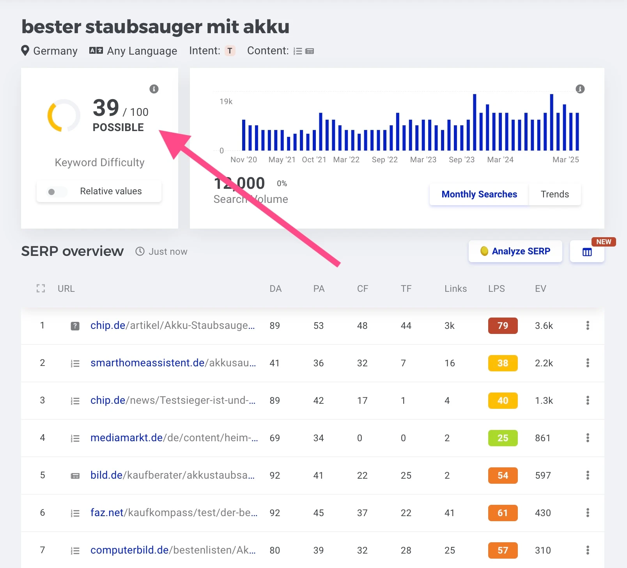Click the info icon on Keyword Difficulty card
This screenshot has width=627, height=568.
pyautogui.click(x=154, y=89)
